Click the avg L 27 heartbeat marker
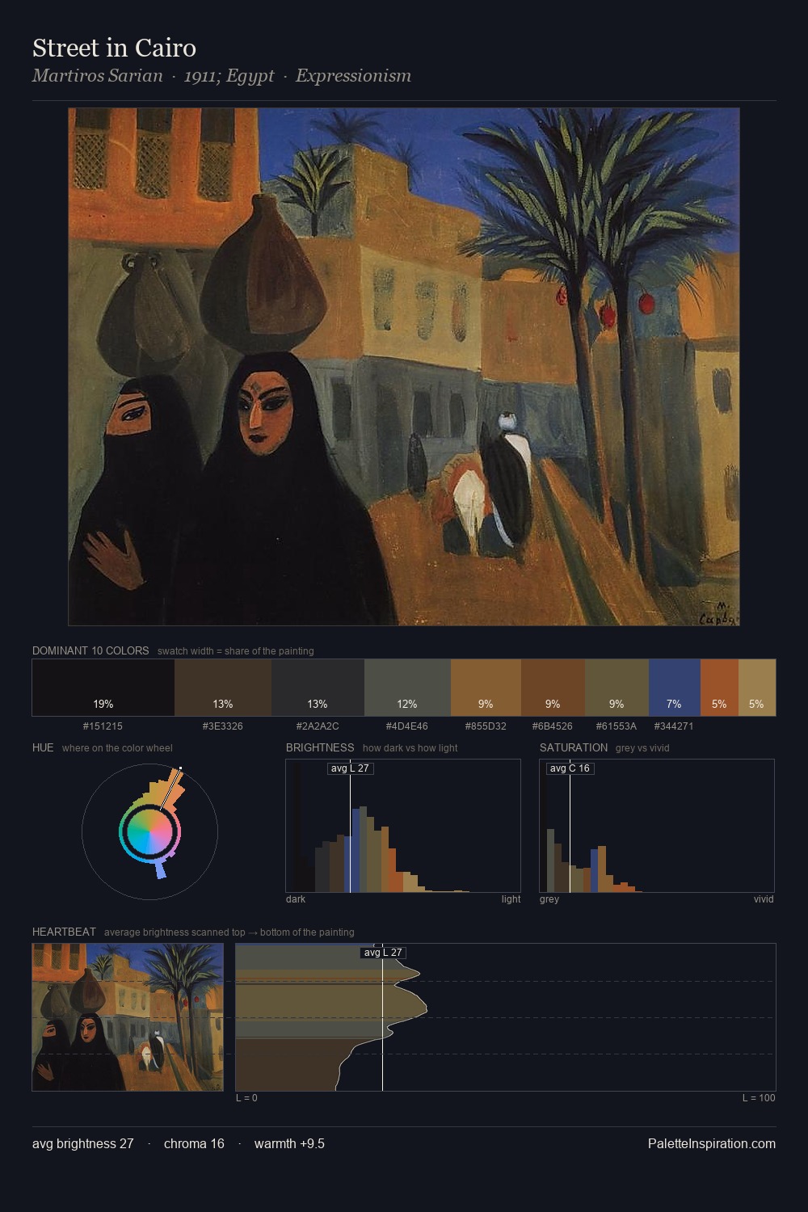 coord(383,953)
